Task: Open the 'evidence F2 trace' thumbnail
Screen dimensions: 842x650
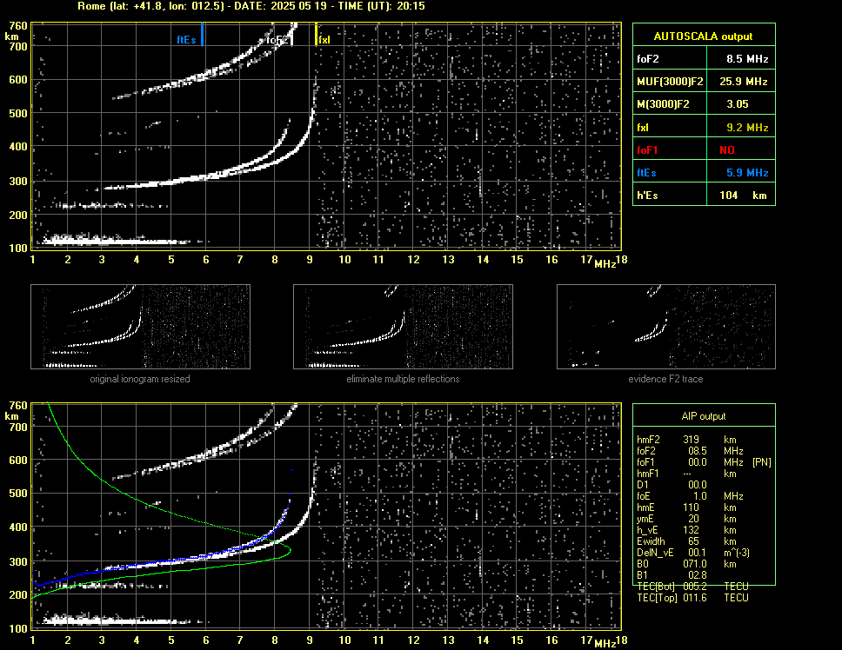Action: coord(666,327)
